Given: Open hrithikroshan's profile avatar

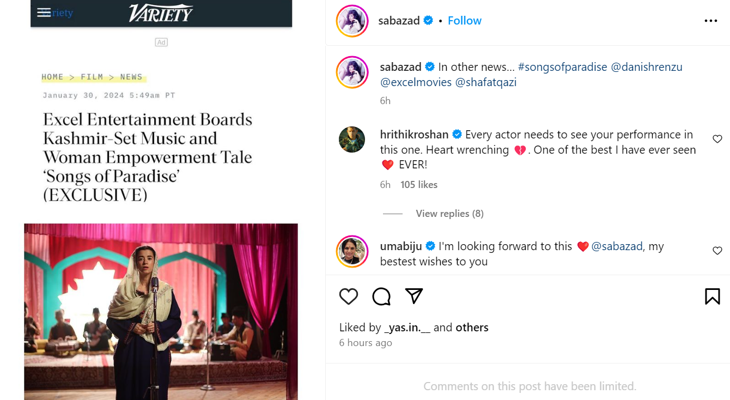Looking at the screenshot, I should [x=352, y=140].
